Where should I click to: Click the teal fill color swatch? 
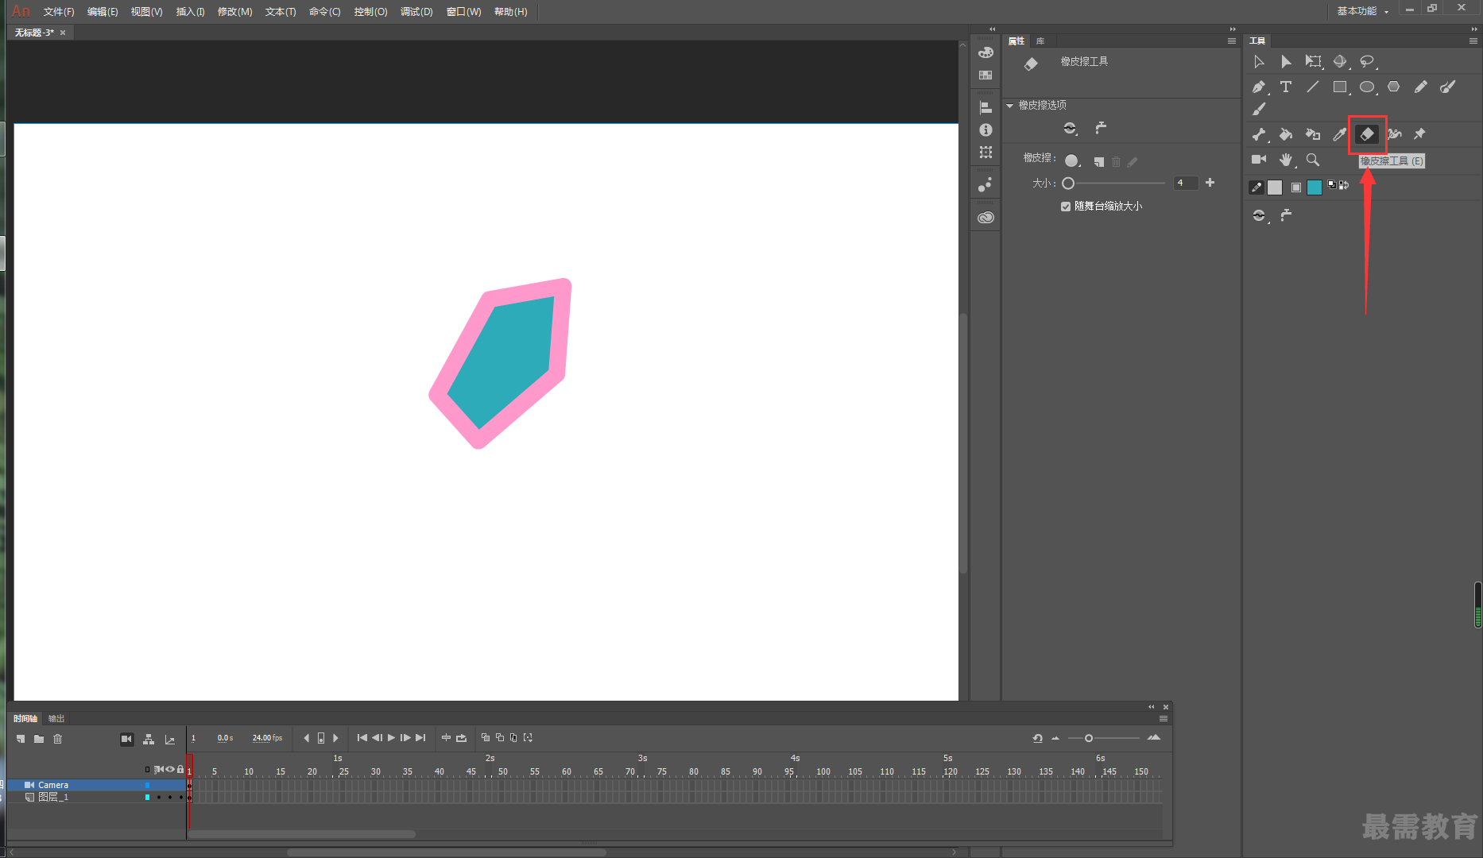point(1315,187)
